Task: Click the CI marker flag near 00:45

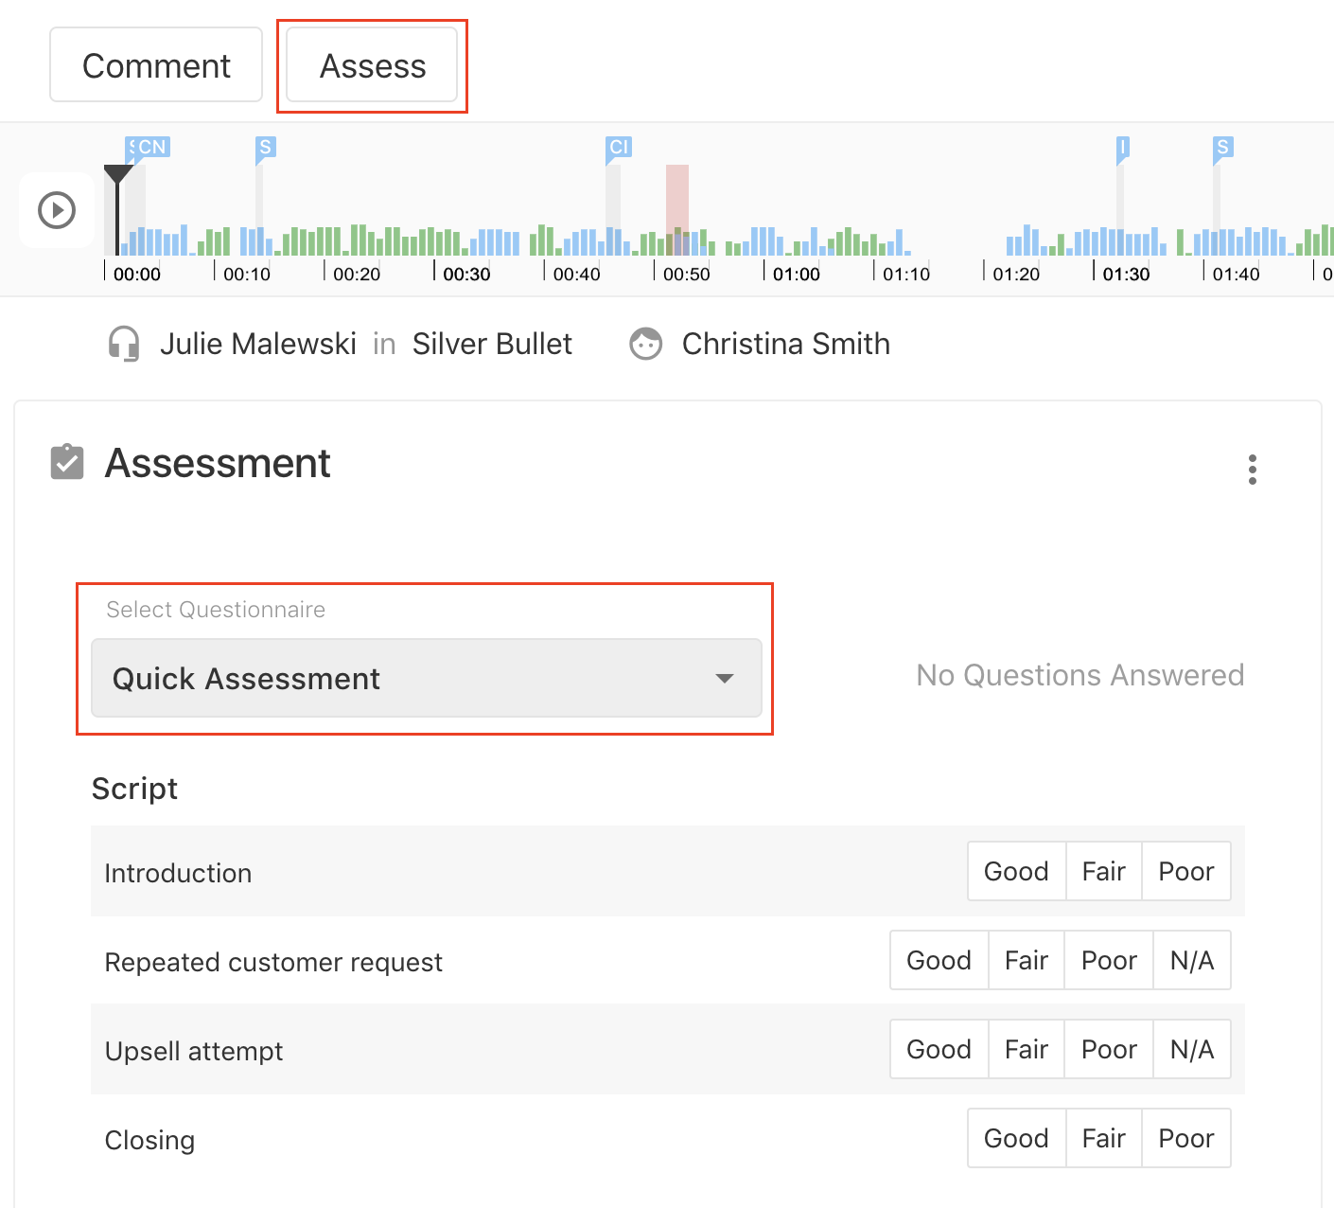Action: tap(617, 148)
